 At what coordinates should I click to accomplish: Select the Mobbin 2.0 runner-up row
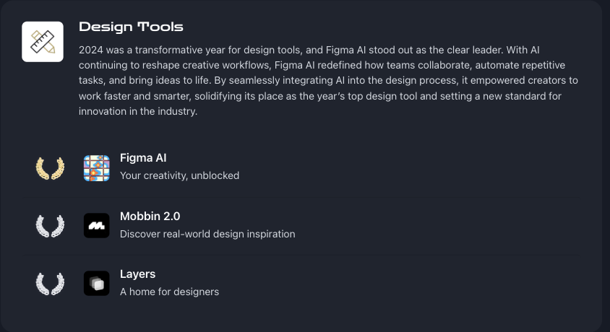point(301,226)
